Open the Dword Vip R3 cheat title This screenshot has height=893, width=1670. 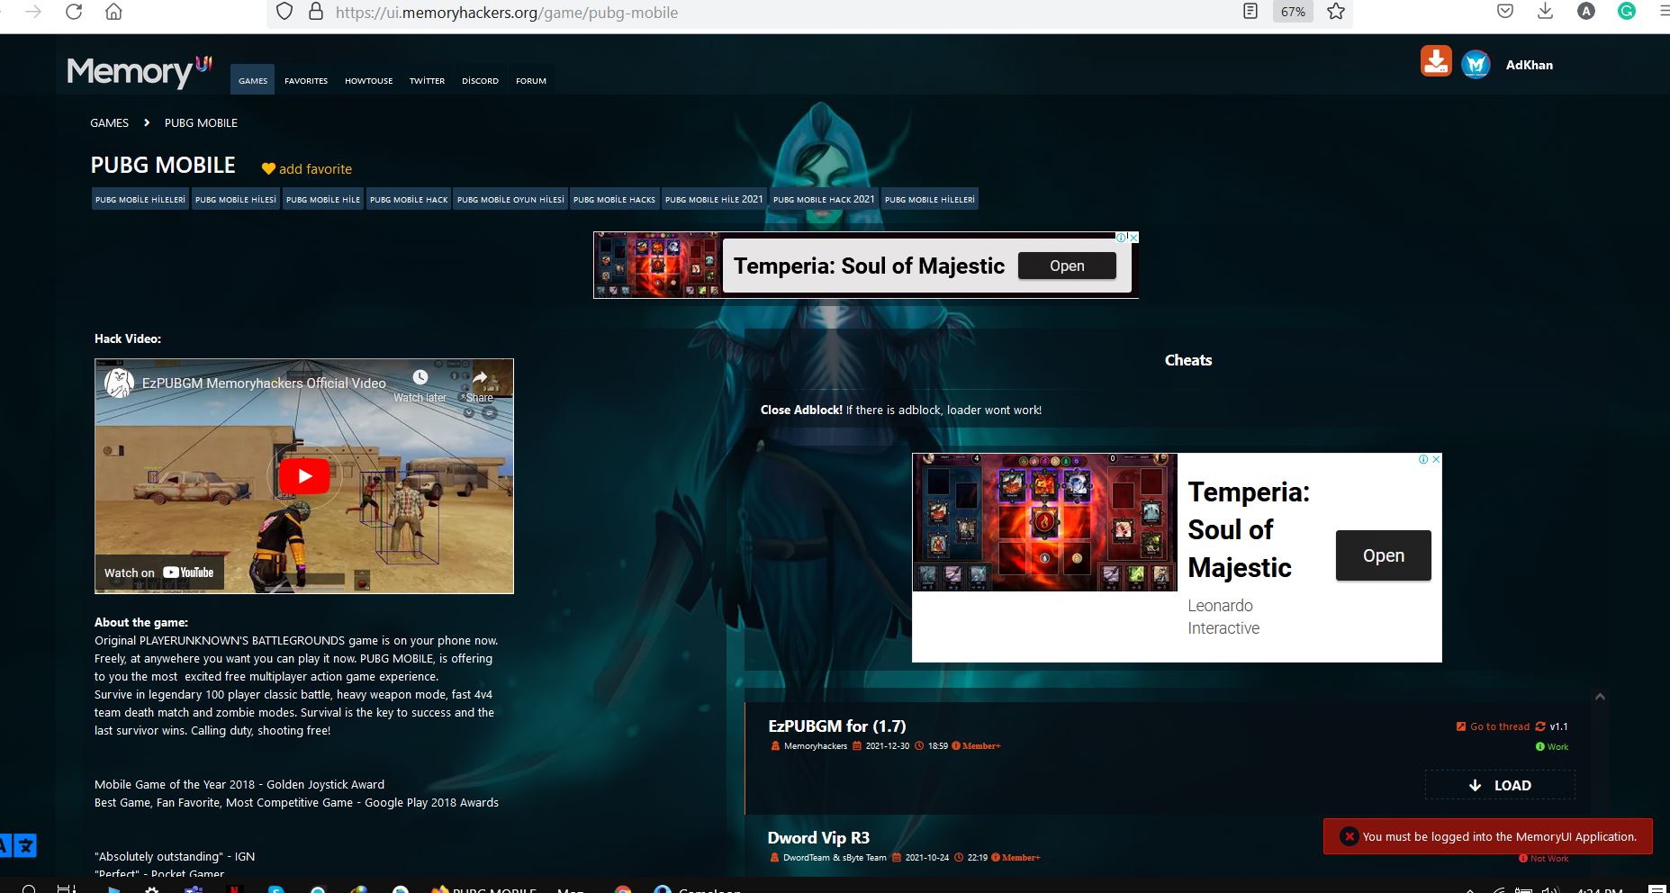pos(818,837)
